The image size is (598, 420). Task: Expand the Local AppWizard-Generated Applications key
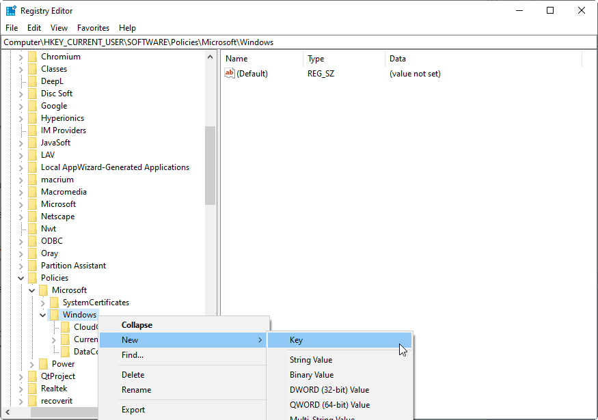[21, 168]
